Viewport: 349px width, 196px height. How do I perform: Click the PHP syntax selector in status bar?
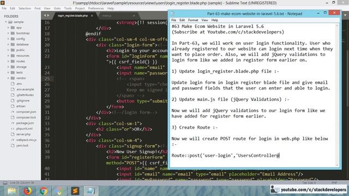tap(334, 183)
